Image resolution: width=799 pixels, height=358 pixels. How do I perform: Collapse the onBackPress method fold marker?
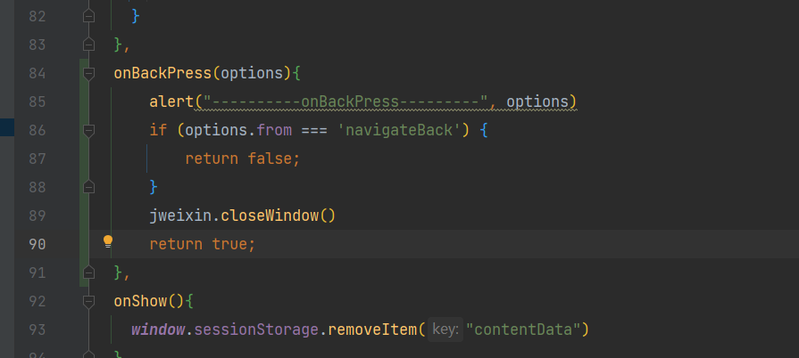[88, 74]
